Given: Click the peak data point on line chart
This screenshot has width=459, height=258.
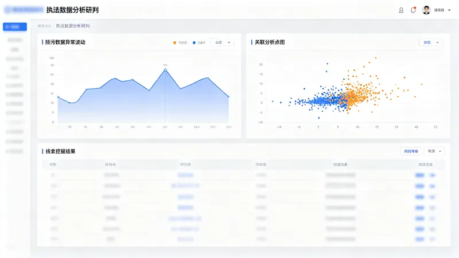Looking at the screenshot, I should [165, 70].
